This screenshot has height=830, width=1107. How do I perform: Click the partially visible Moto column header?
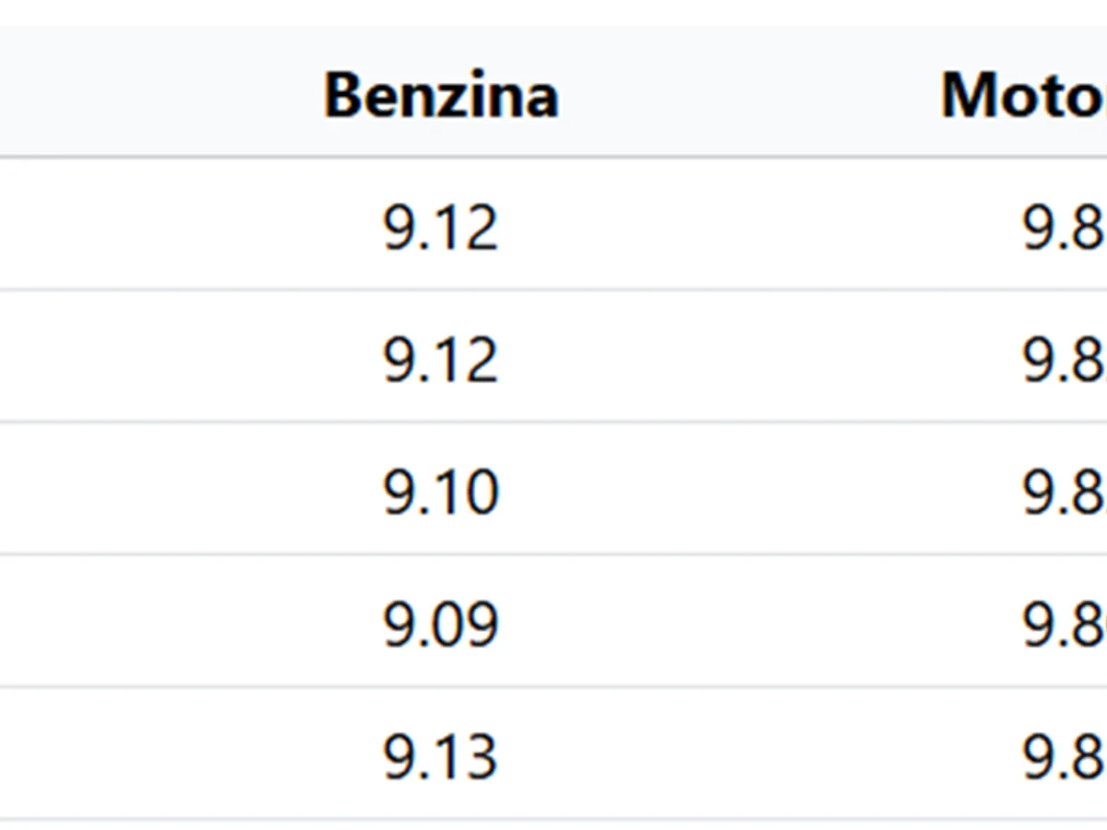point(1022,94)
